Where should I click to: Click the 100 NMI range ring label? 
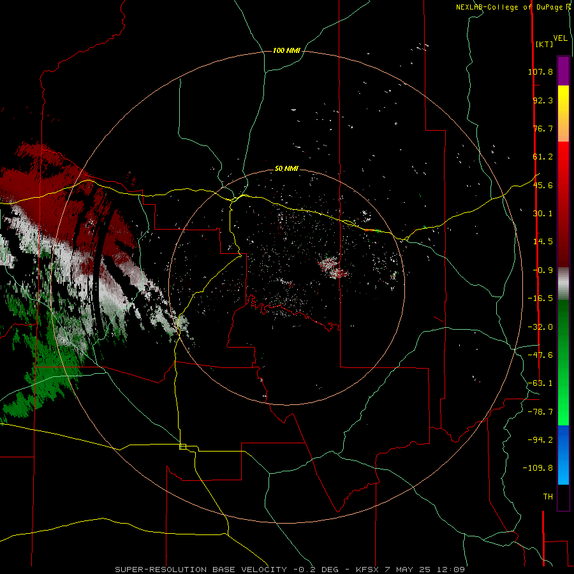click(286, 50)
